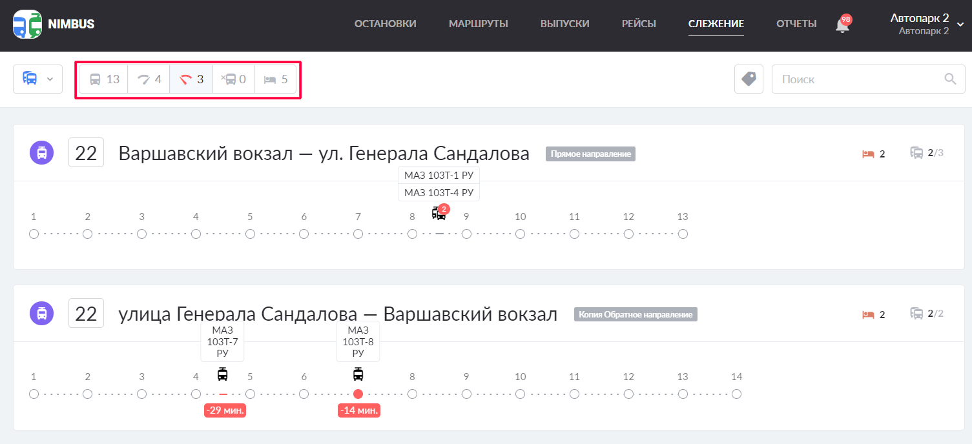Click the purple trolleybus icon on the reverse route
Viewport: 972px width, 444px height.
pos(41,314)
